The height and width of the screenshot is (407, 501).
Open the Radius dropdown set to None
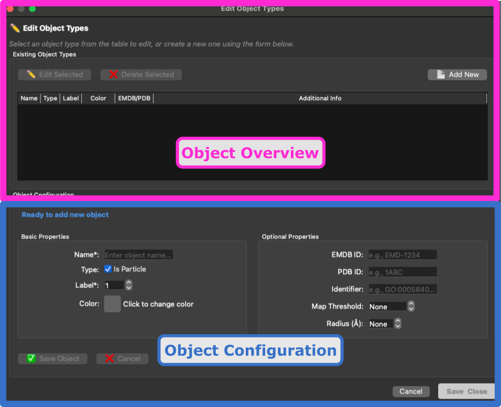point(380,324)
